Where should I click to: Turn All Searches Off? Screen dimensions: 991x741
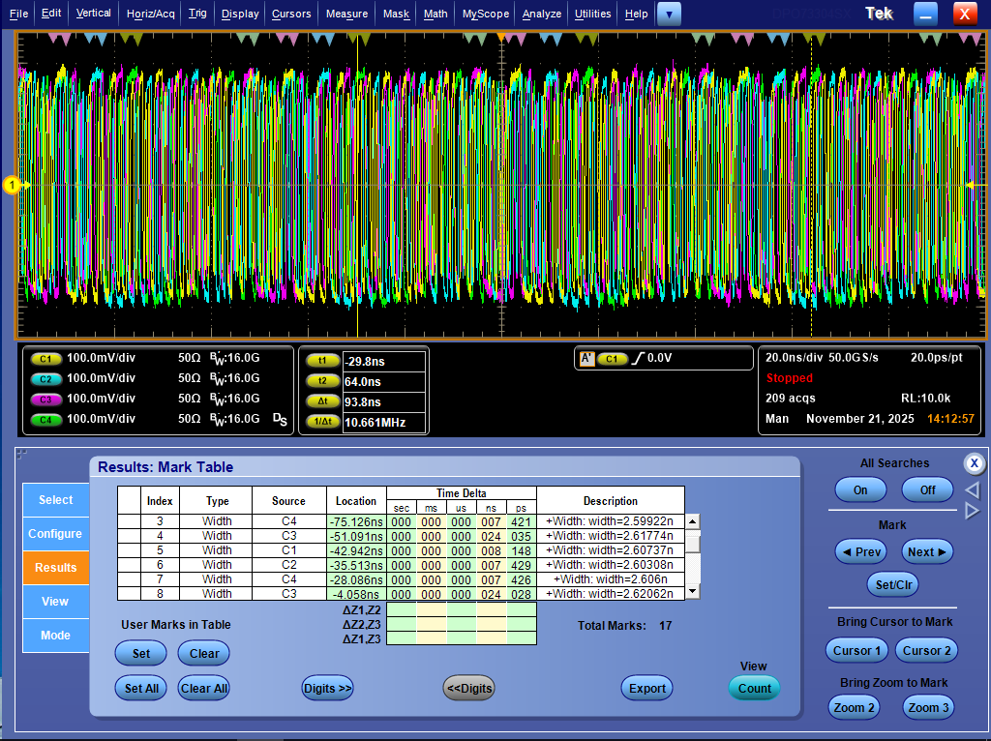coord(927,489)
